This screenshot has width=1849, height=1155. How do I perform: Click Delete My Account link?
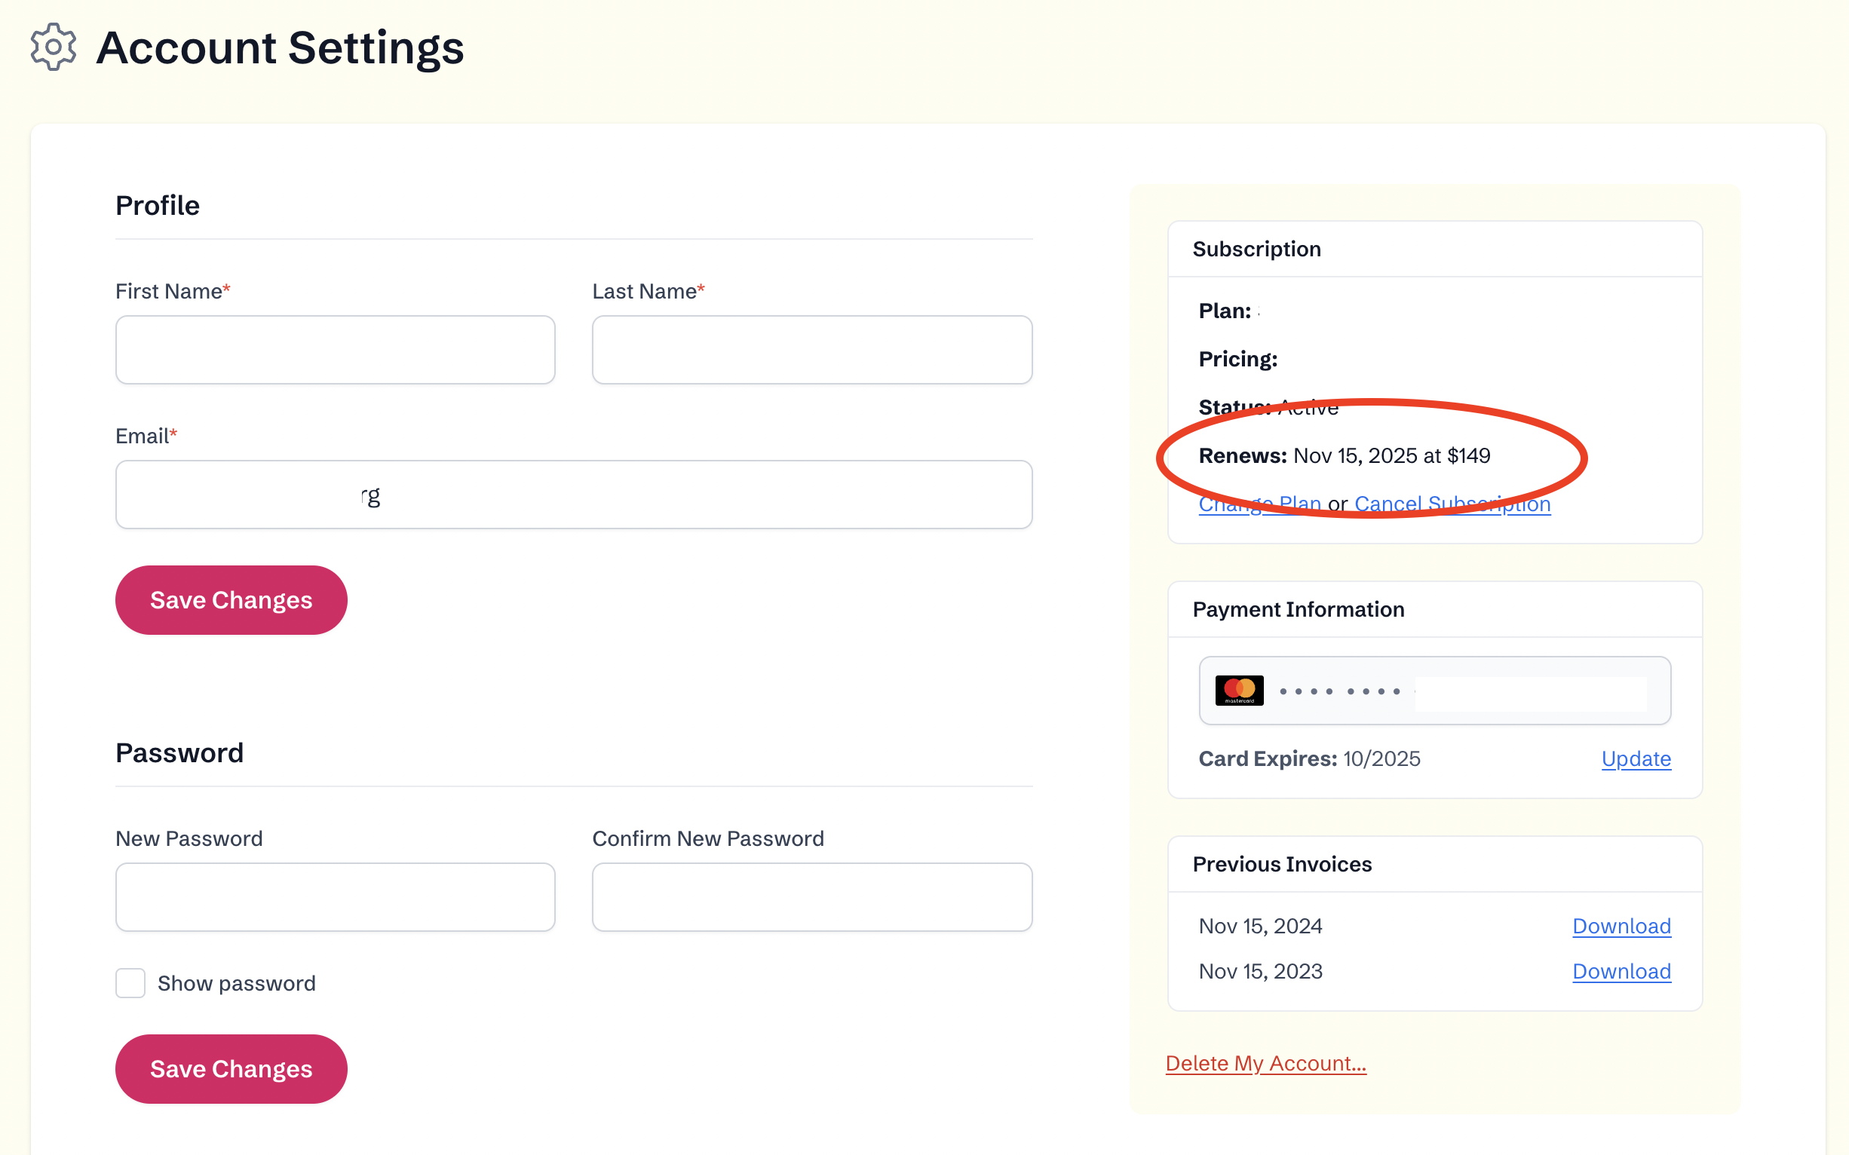1265,1063
